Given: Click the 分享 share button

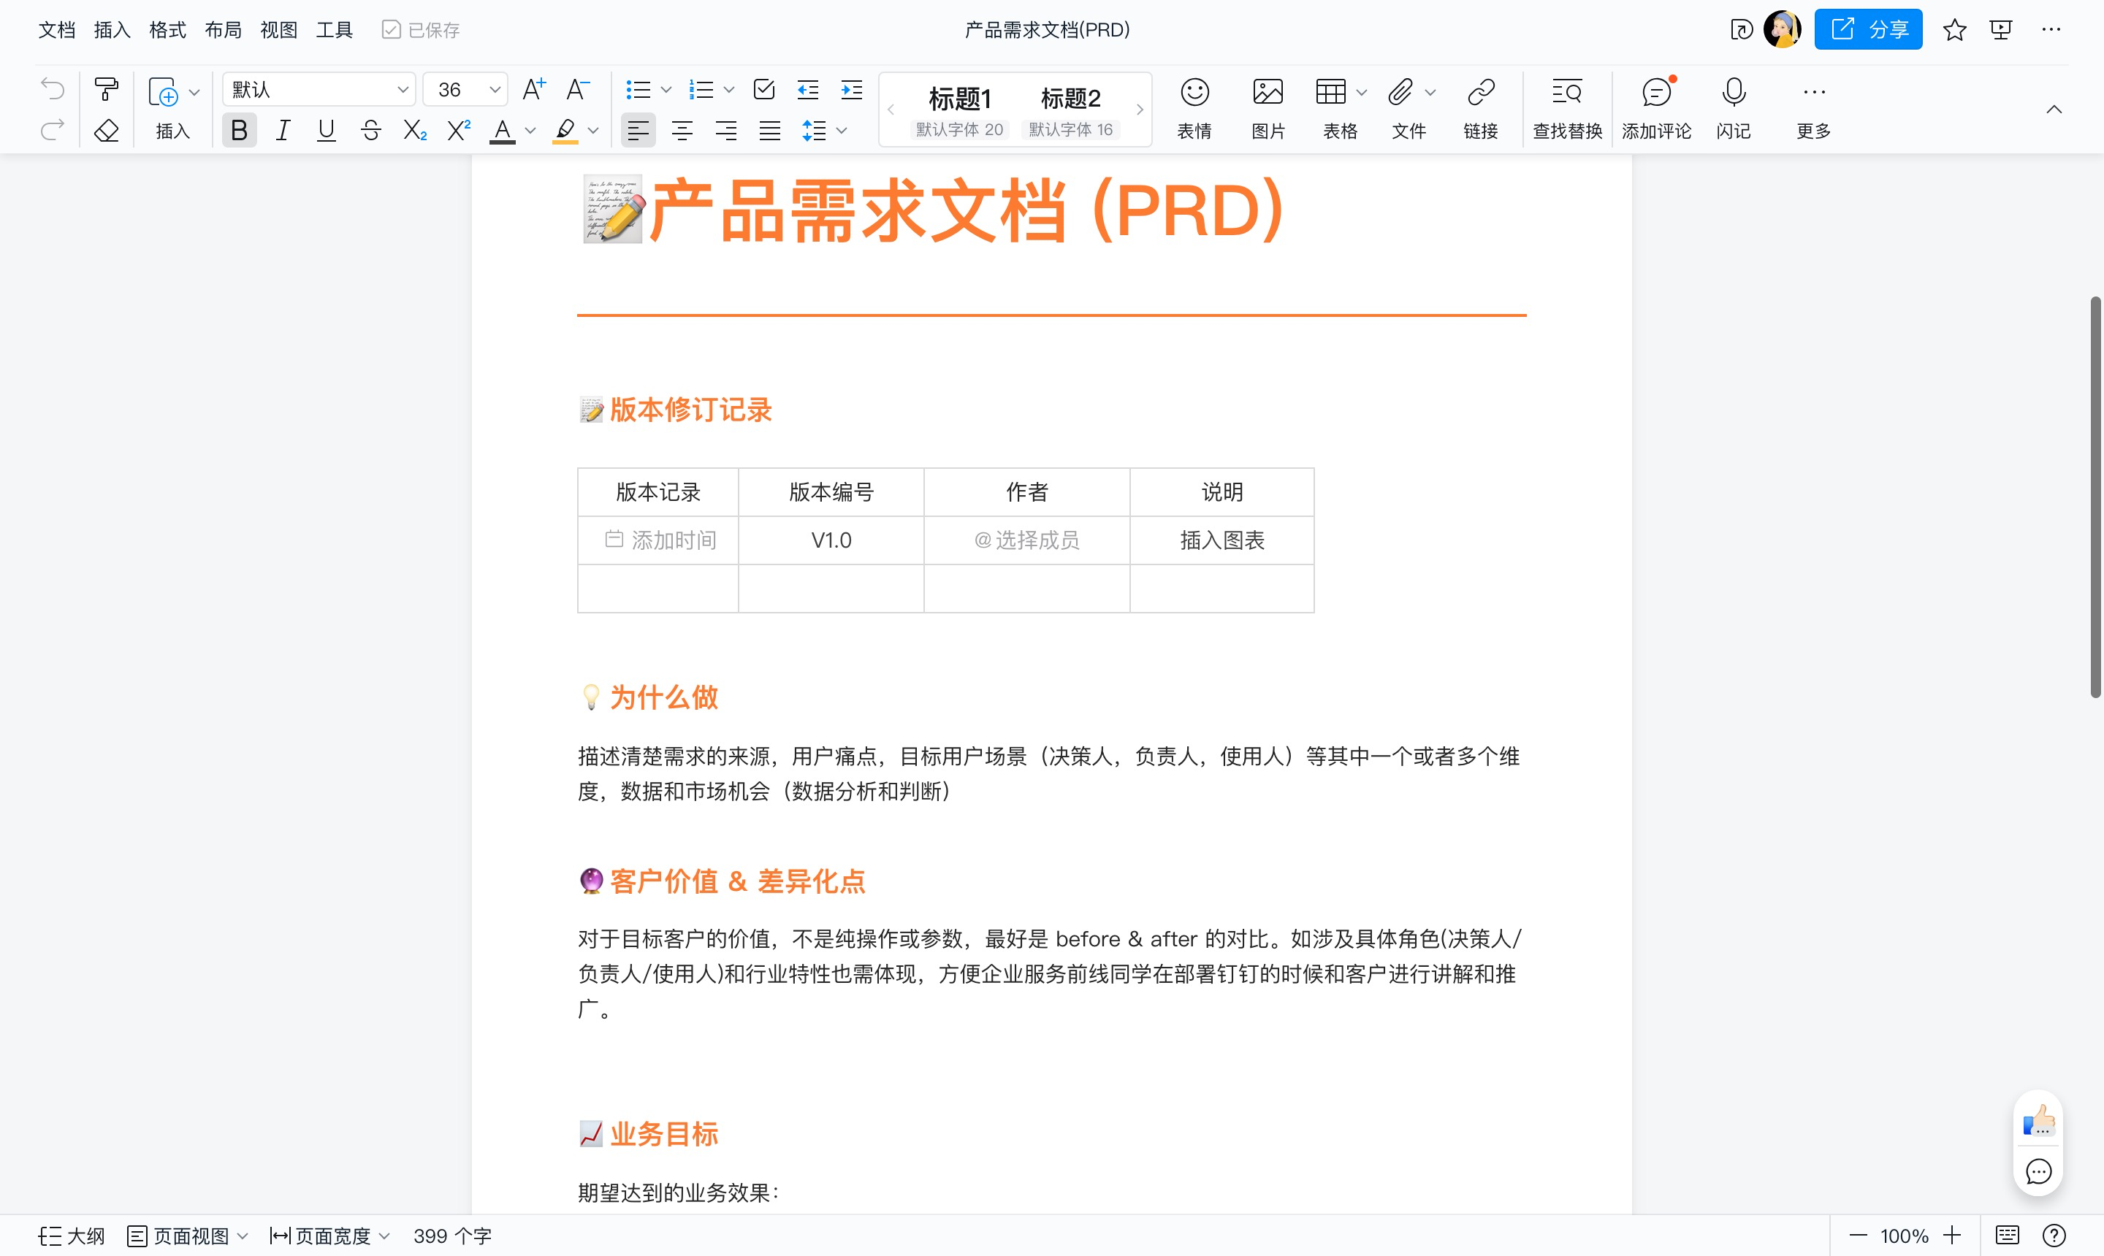Looking at the screenshot, I should pos(1868,28).
